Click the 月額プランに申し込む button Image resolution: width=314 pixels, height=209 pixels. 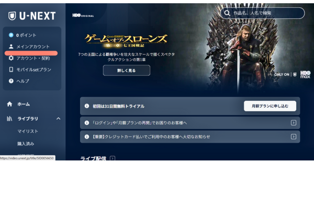pyautogui.click(x=270, y=106)
